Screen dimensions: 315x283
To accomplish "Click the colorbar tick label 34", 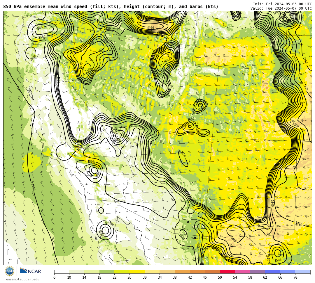I will point(160,277).
